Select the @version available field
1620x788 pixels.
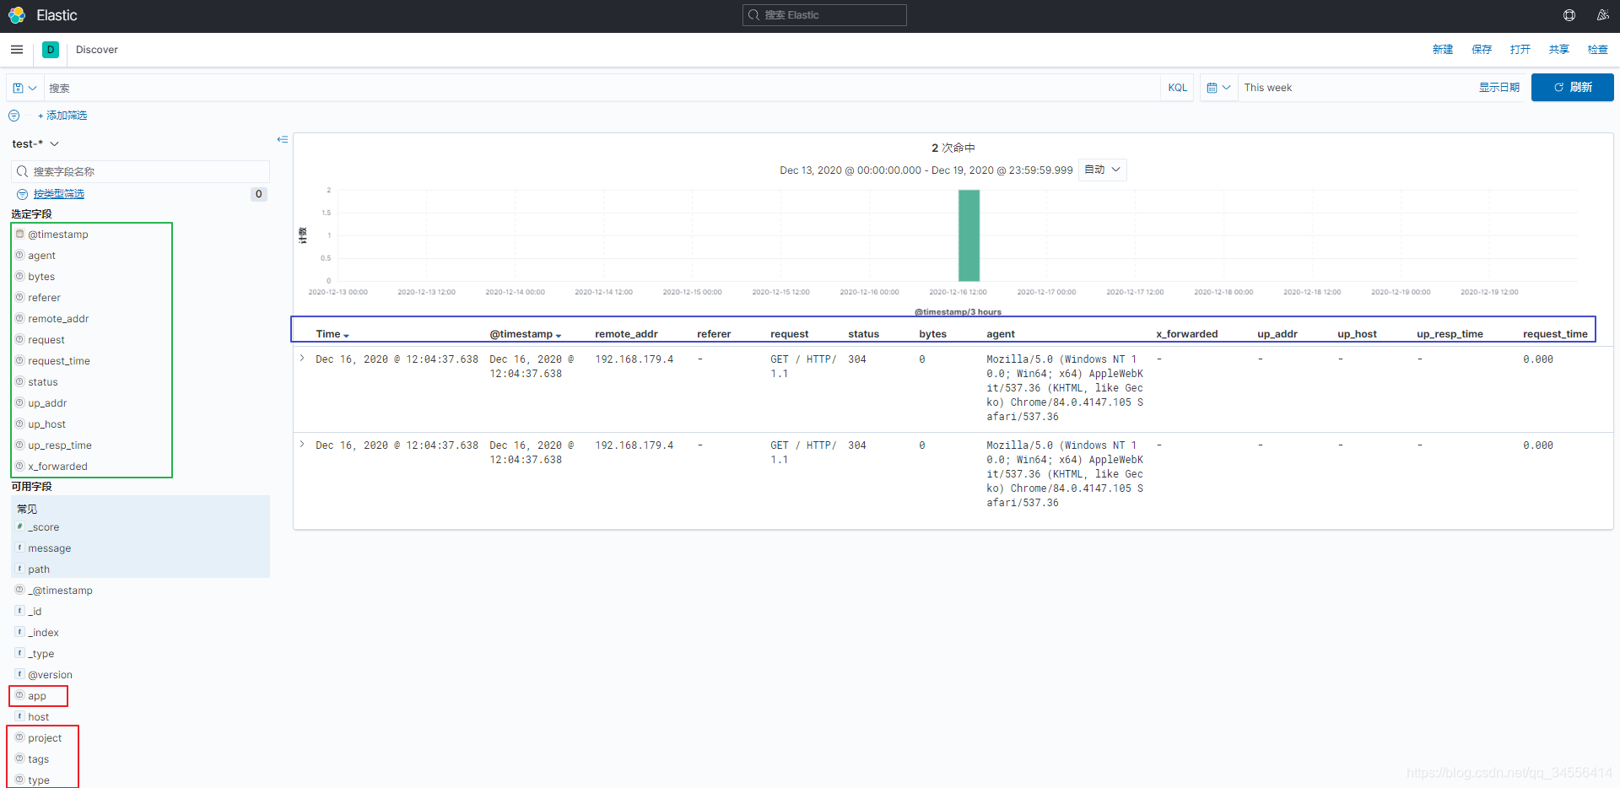pos(50,675)
